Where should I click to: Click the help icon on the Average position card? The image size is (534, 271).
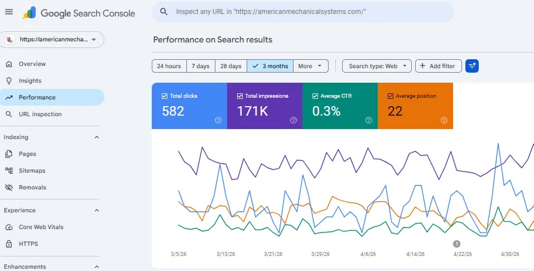coord(444,120)
